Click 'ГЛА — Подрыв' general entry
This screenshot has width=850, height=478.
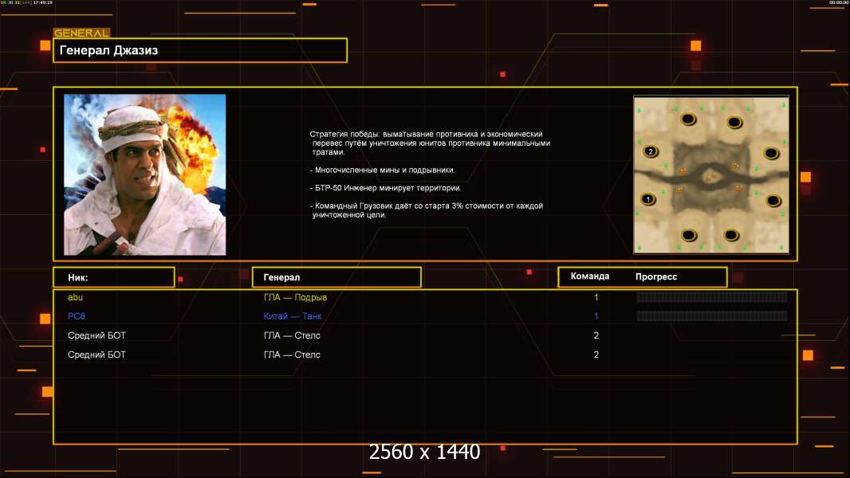click(x=295, y=297)
